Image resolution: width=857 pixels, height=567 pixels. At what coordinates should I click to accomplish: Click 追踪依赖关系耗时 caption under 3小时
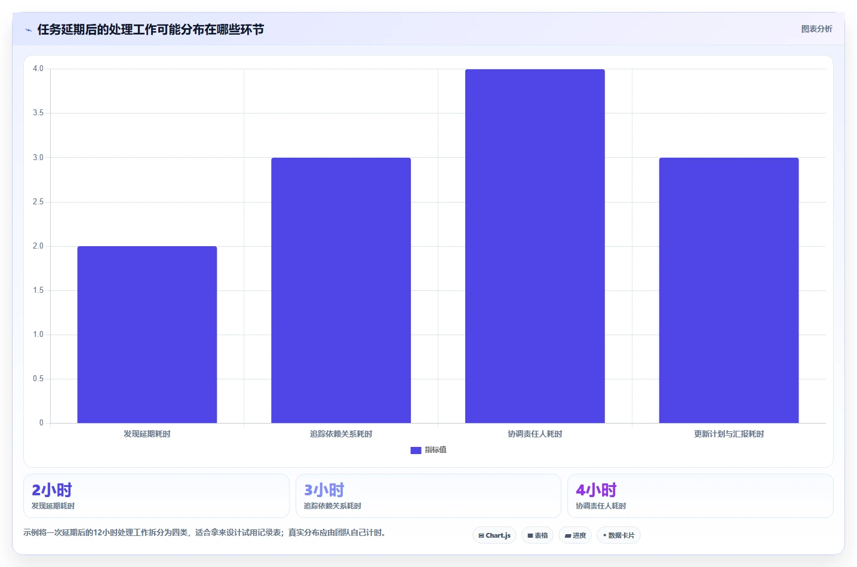(x=333, y=506)
